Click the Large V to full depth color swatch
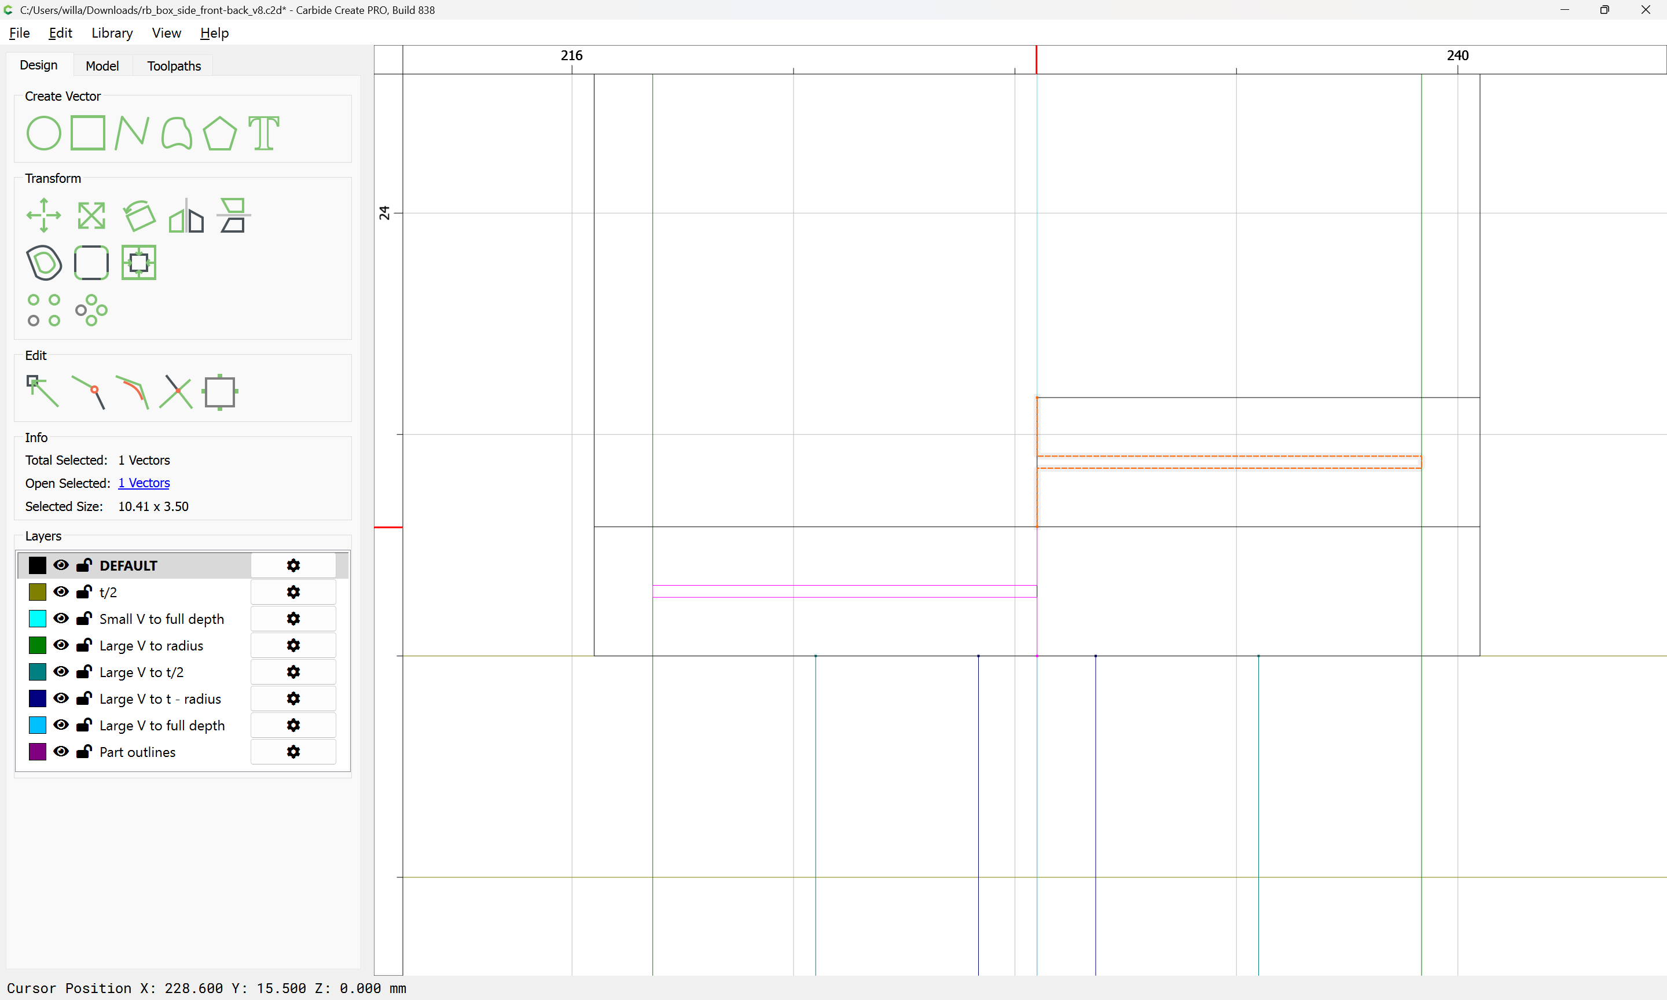This screenshot has width=1667, height=1000. click(38, 725)
